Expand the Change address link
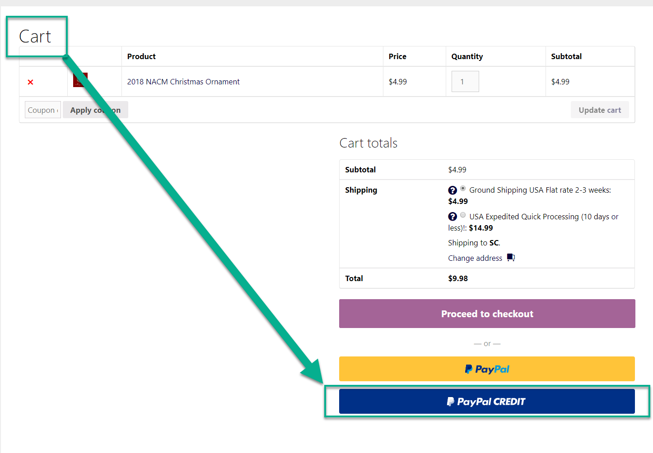The height and width of the screenshot is (453, 653). pyautogui.click(x=475, y=258)
